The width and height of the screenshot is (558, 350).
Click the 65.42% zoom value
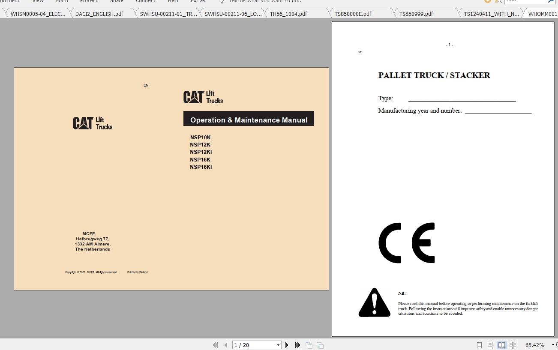pyautogui.click(x=535, y=345)
